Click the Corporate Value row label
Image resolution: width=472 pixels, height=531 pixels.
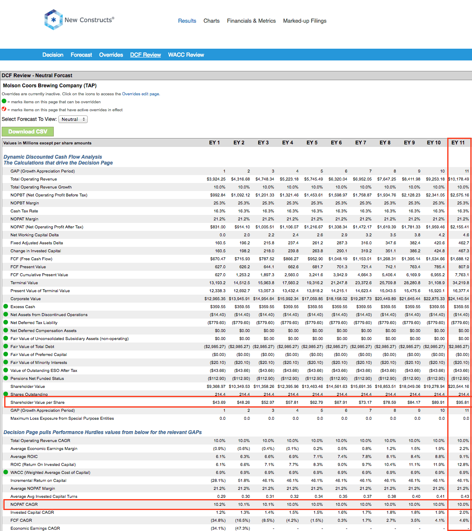pyautogui.click(x=26, y=298)
